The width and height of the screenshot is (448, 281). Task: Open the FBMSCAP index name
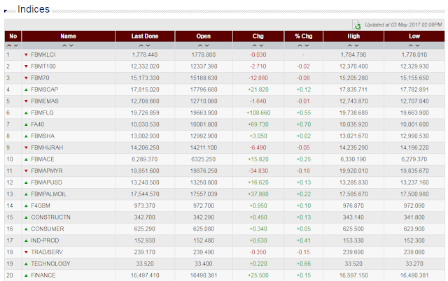(x=45, y=89)
